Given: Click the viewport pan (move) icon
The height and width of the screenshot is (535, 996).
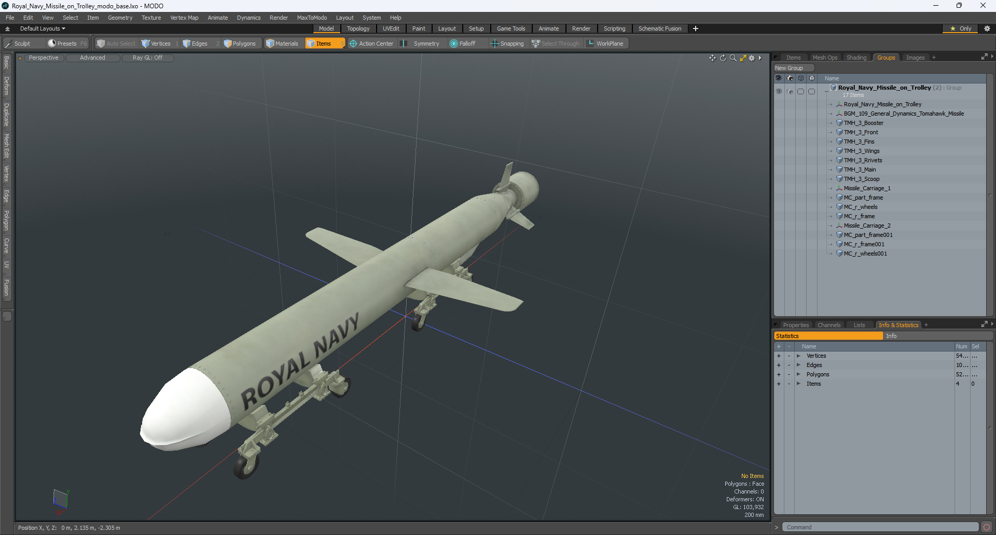Looking at the screenshot, I should (712, 58).
